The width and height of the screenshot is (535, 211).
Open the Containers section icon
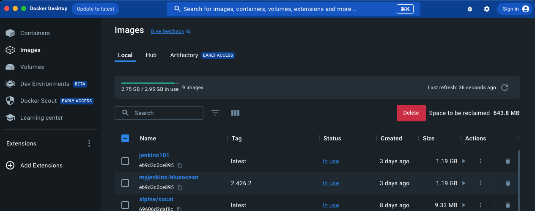coord(10,33)
